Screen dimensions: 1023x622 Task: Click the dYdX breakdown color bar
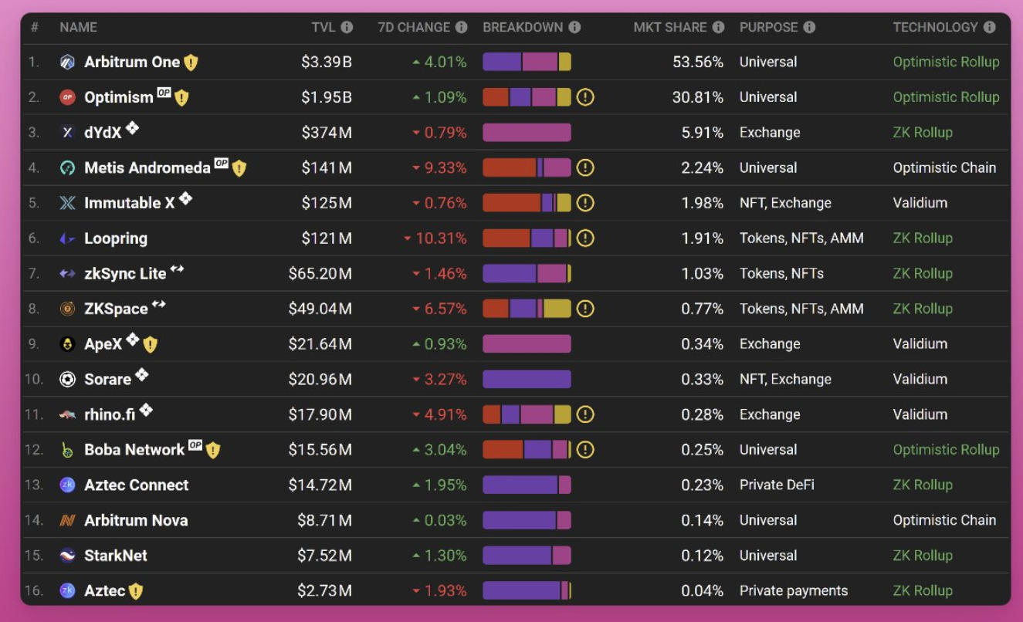(527, 133)
